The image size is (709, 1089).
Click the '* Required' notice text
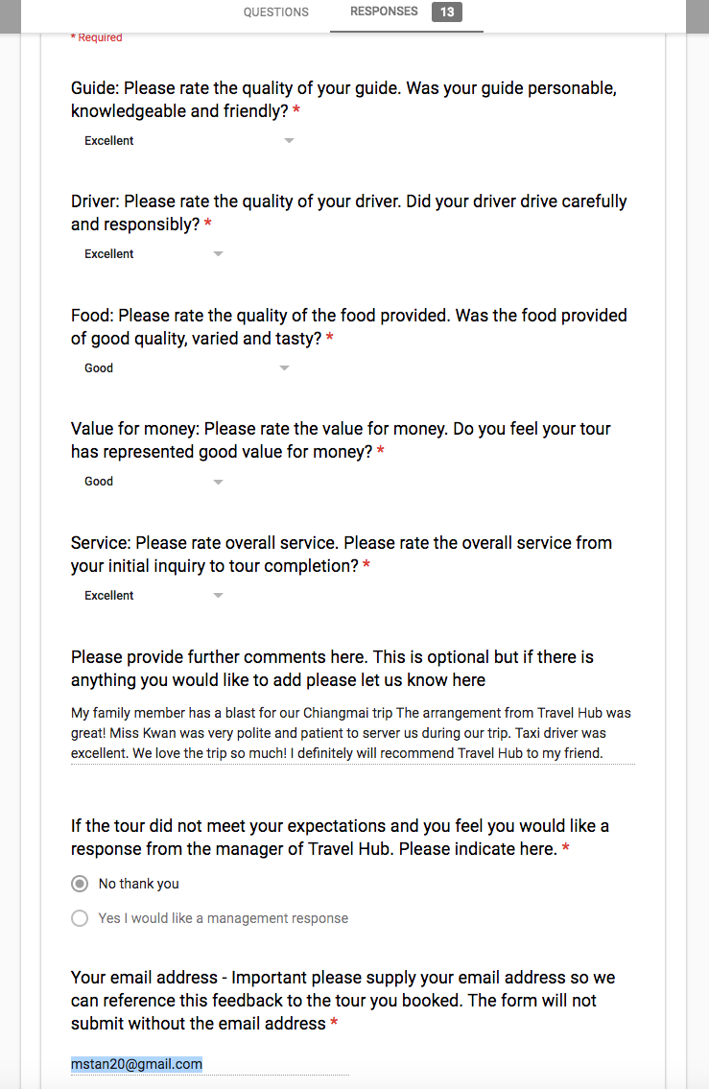(x=97, y=37)
